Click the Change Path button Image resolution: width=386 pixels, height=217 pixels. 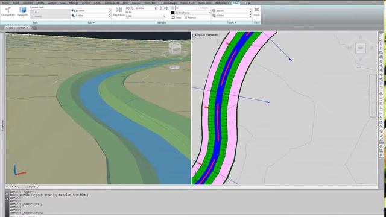click(x=8, y=12)
